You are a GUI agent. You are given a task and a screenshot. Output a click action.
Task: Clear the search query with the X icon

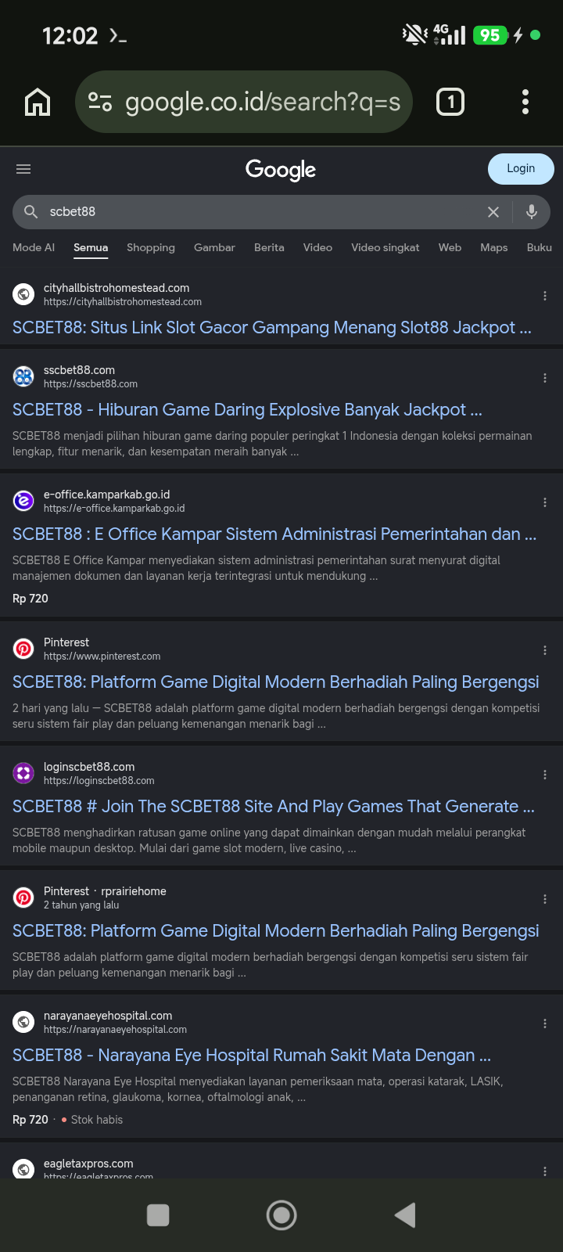[x=493, y=212]
